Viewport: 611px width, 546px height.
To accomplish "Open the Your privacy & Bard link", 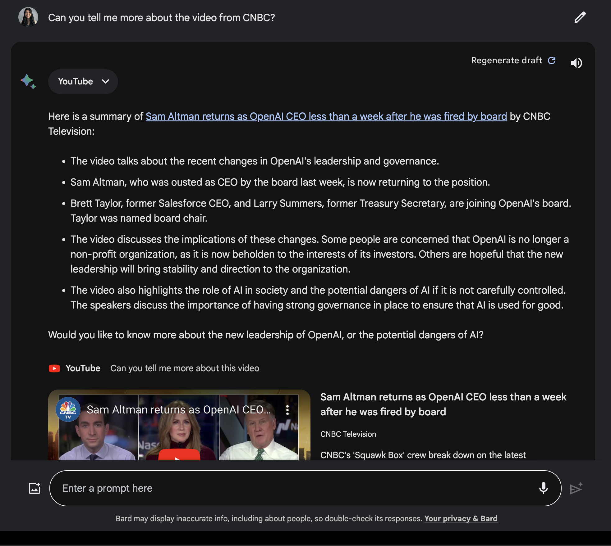I will (x=461, y=519).
